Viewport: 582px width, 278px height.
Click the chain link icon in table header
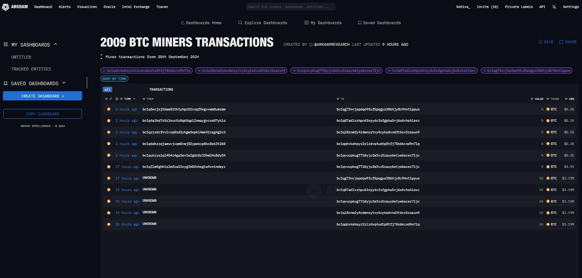[x=111, y=99]
